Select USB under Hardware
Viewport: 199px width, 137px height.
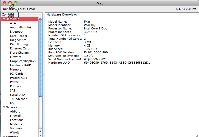pos(13,103)
